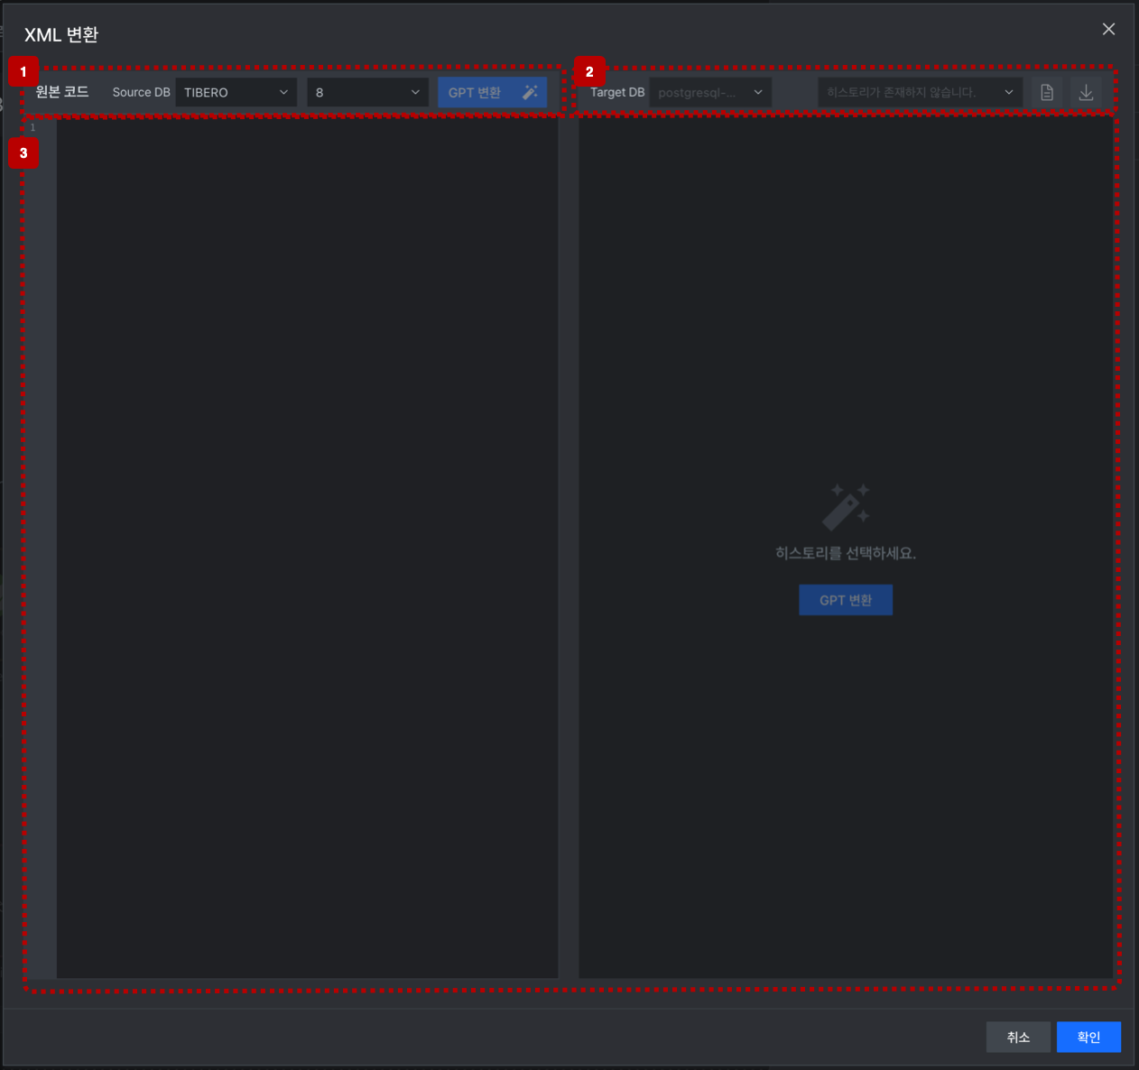1139x1070 pixels.
Task: Click the red annotation badge numbered 2
Action: tap(589, 71)
